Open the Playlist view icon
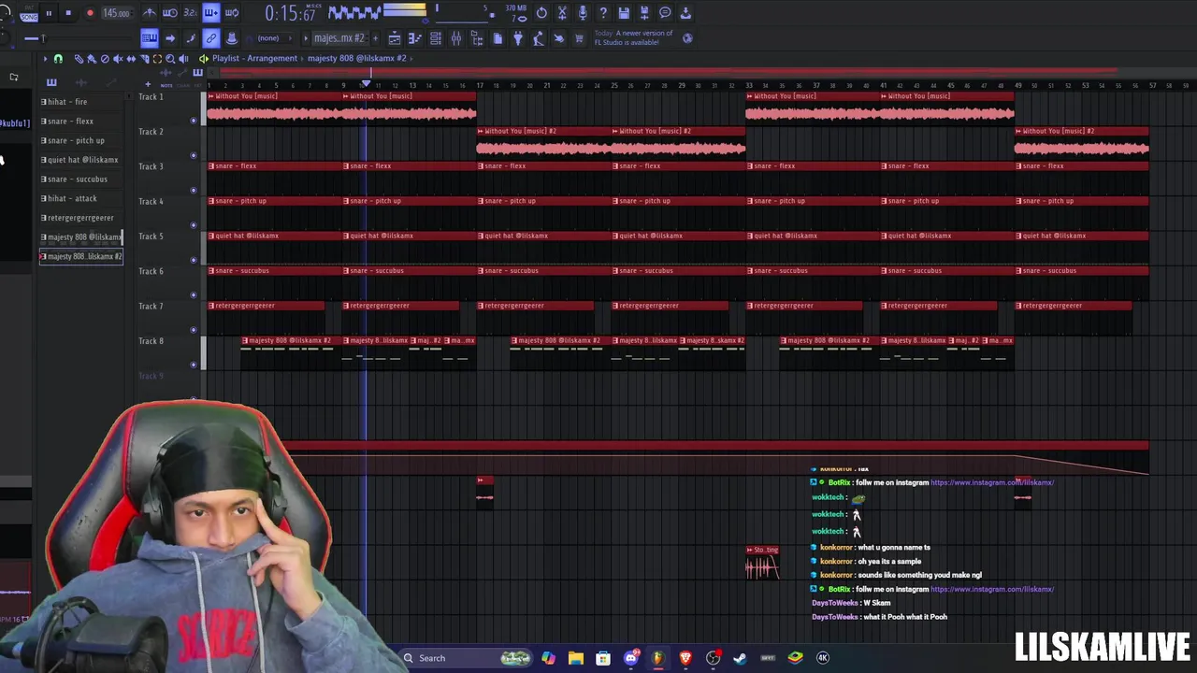The image size is (1197, 673). click(395, 38)
